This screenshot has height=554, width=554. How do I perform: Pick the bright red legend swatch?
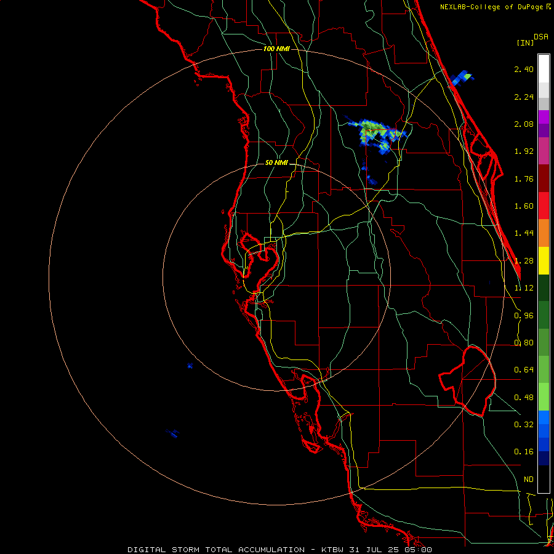[544, 206]
